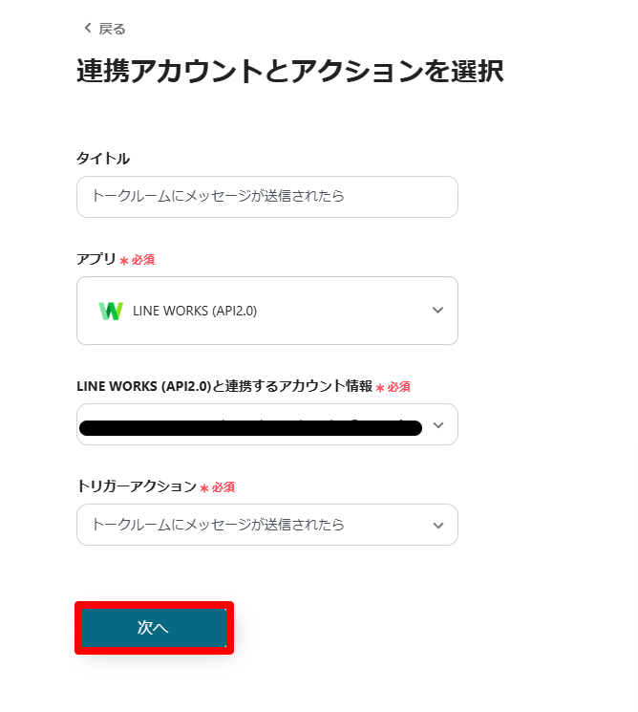Go back via the 戻る link

click(x=112, y=29)
